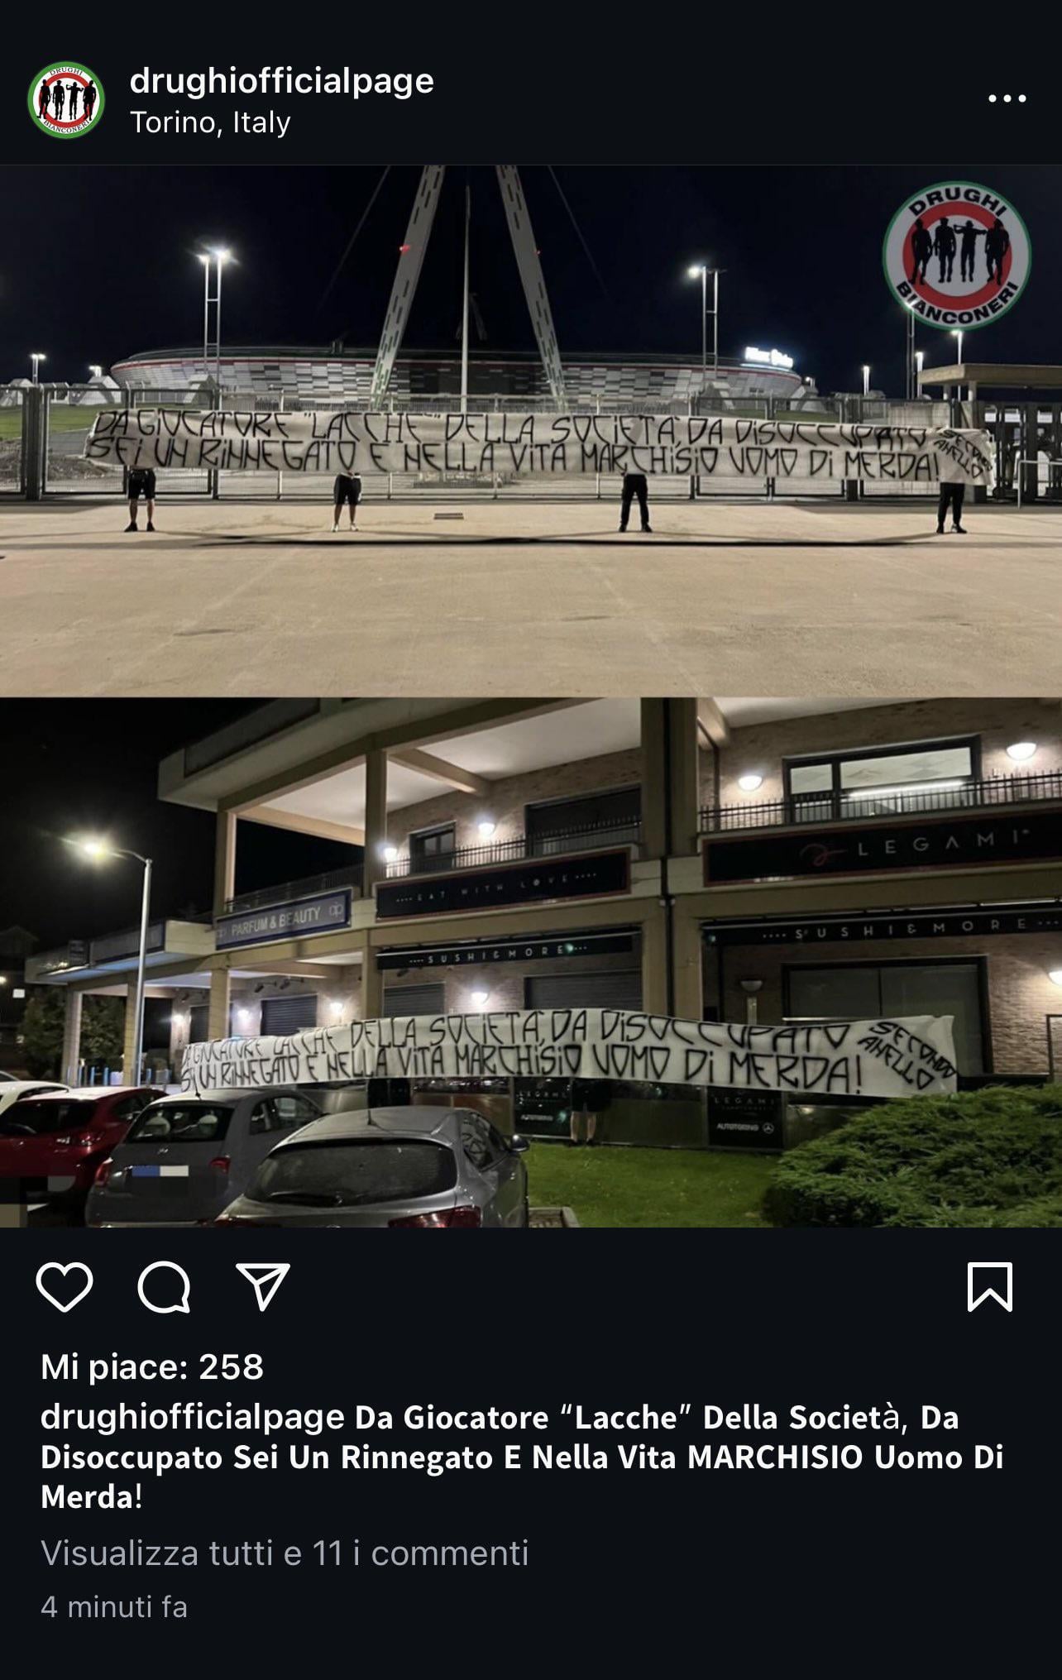Tap the Torino, Italy location tag
This screenshot has width=1062, height=1680.
coord(210,122)
